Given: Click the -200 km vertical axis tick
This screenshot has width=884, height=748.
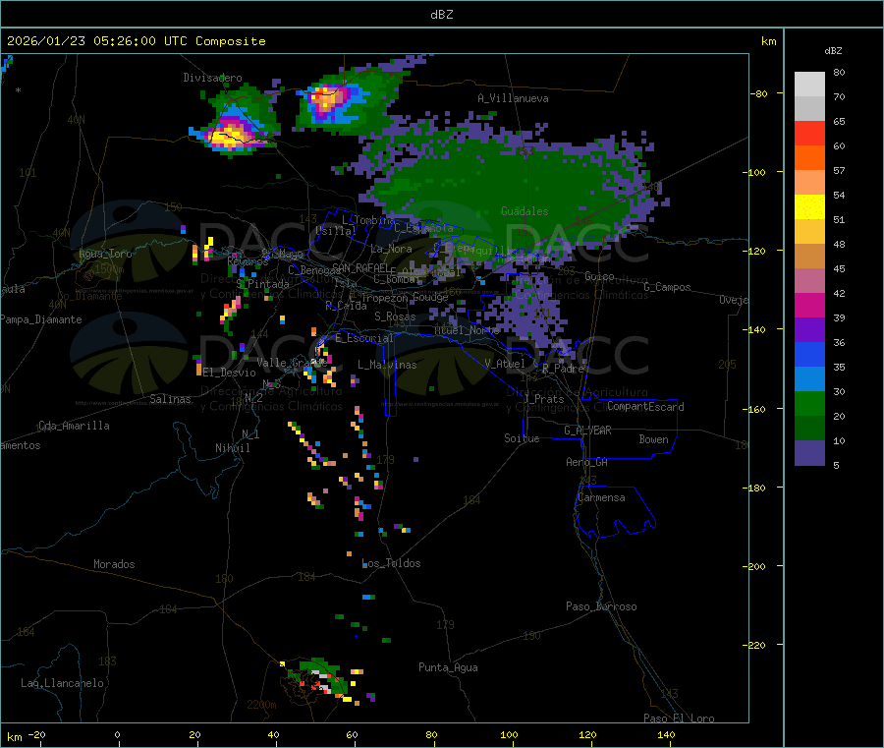Looking at the screenshot, I should tap(756, 566).
